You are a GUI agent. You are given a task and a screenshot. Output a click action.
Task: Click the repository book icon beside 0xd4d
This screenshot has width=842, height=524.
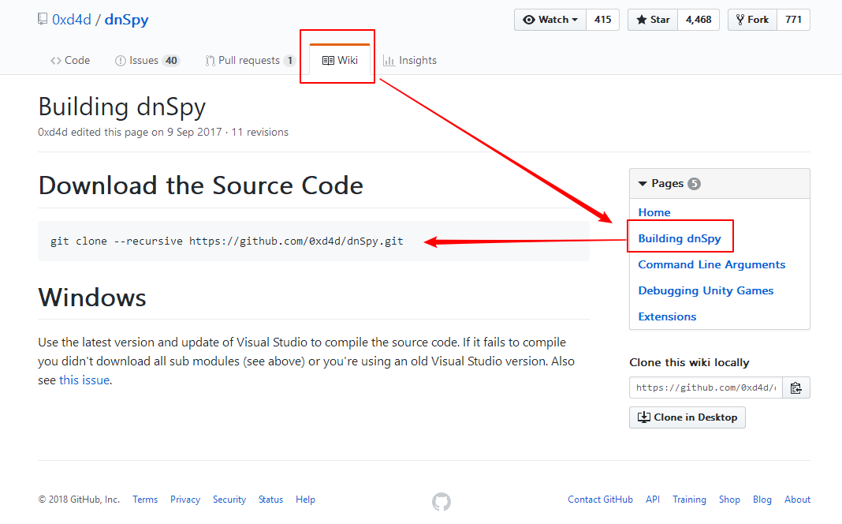click(x=43, y=20)
